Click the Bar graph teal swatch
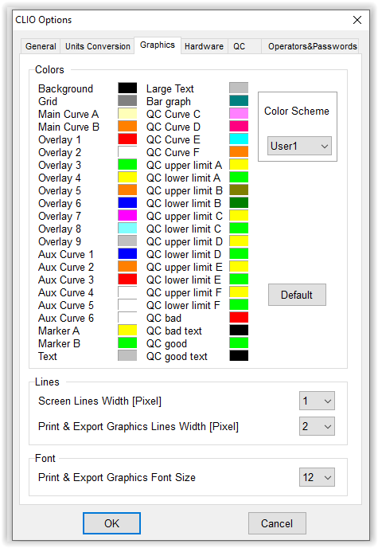 tap(239, 100)
